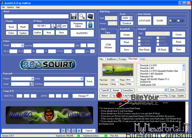Click the floppy disk save icon in Nand
Image resolution: width=192 pixels, height=138 pixels.
coord(74,16)
